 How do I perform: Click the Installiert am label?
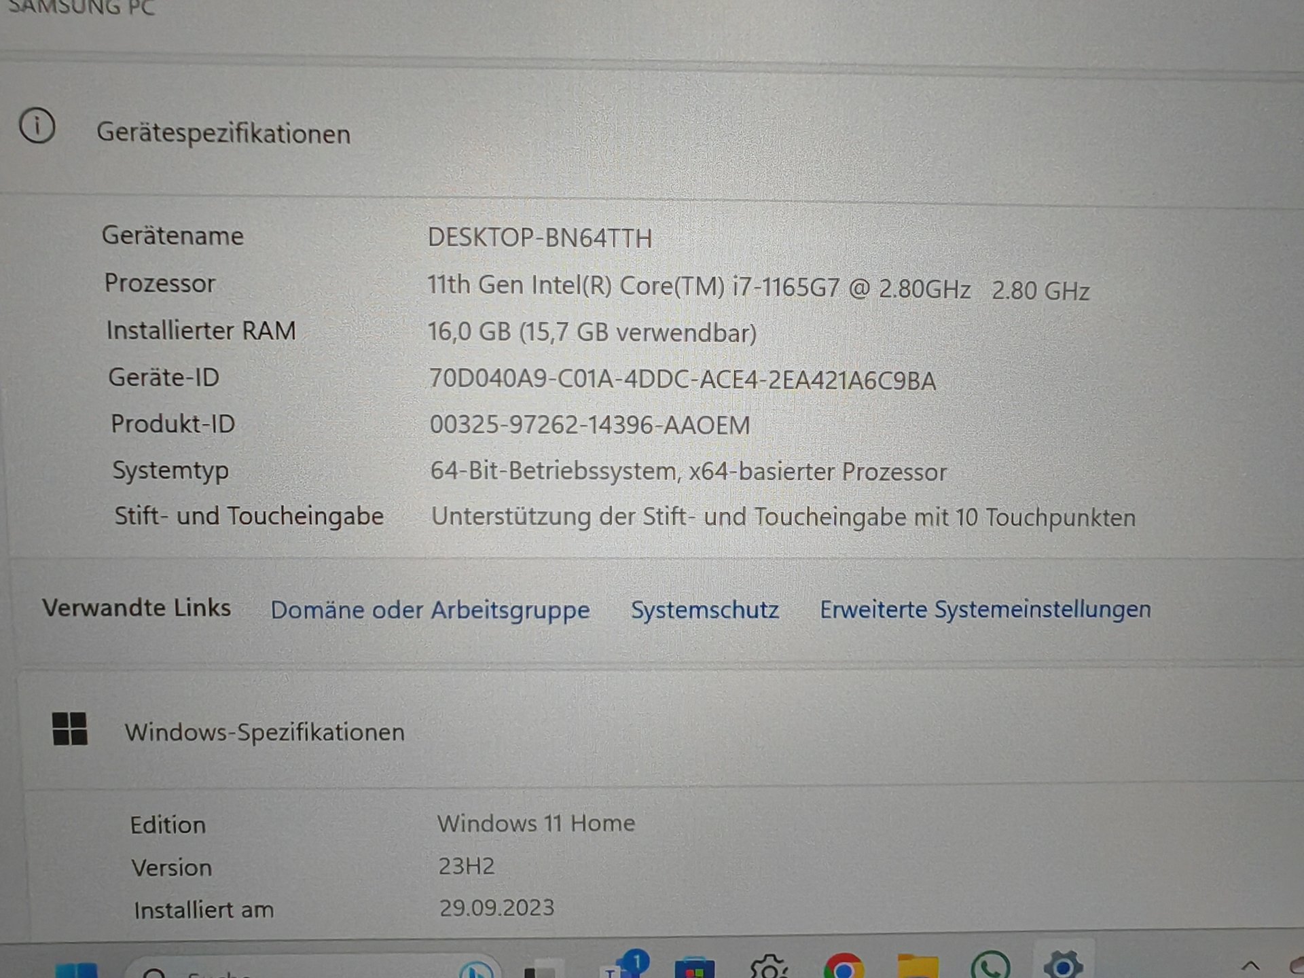[204, 909]
